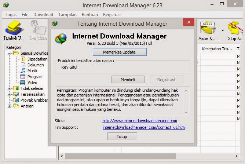Click the Kategori panel heading
The image size is (245, 164).
(14, 47)
